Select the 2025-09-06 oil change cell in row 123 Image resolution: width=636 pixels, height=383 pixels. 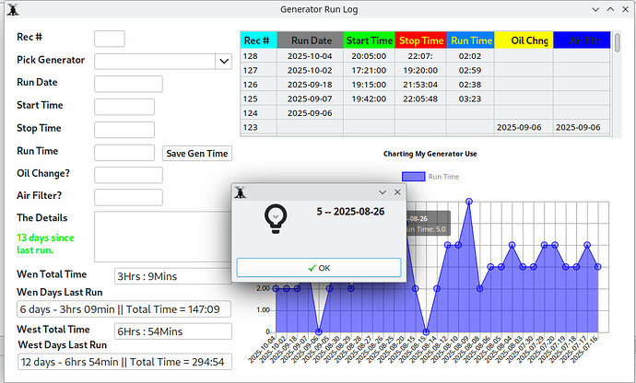click(522, 128)
